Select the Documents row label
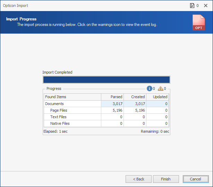The height and width of the screenshot is (187, 213). (54, 104)
